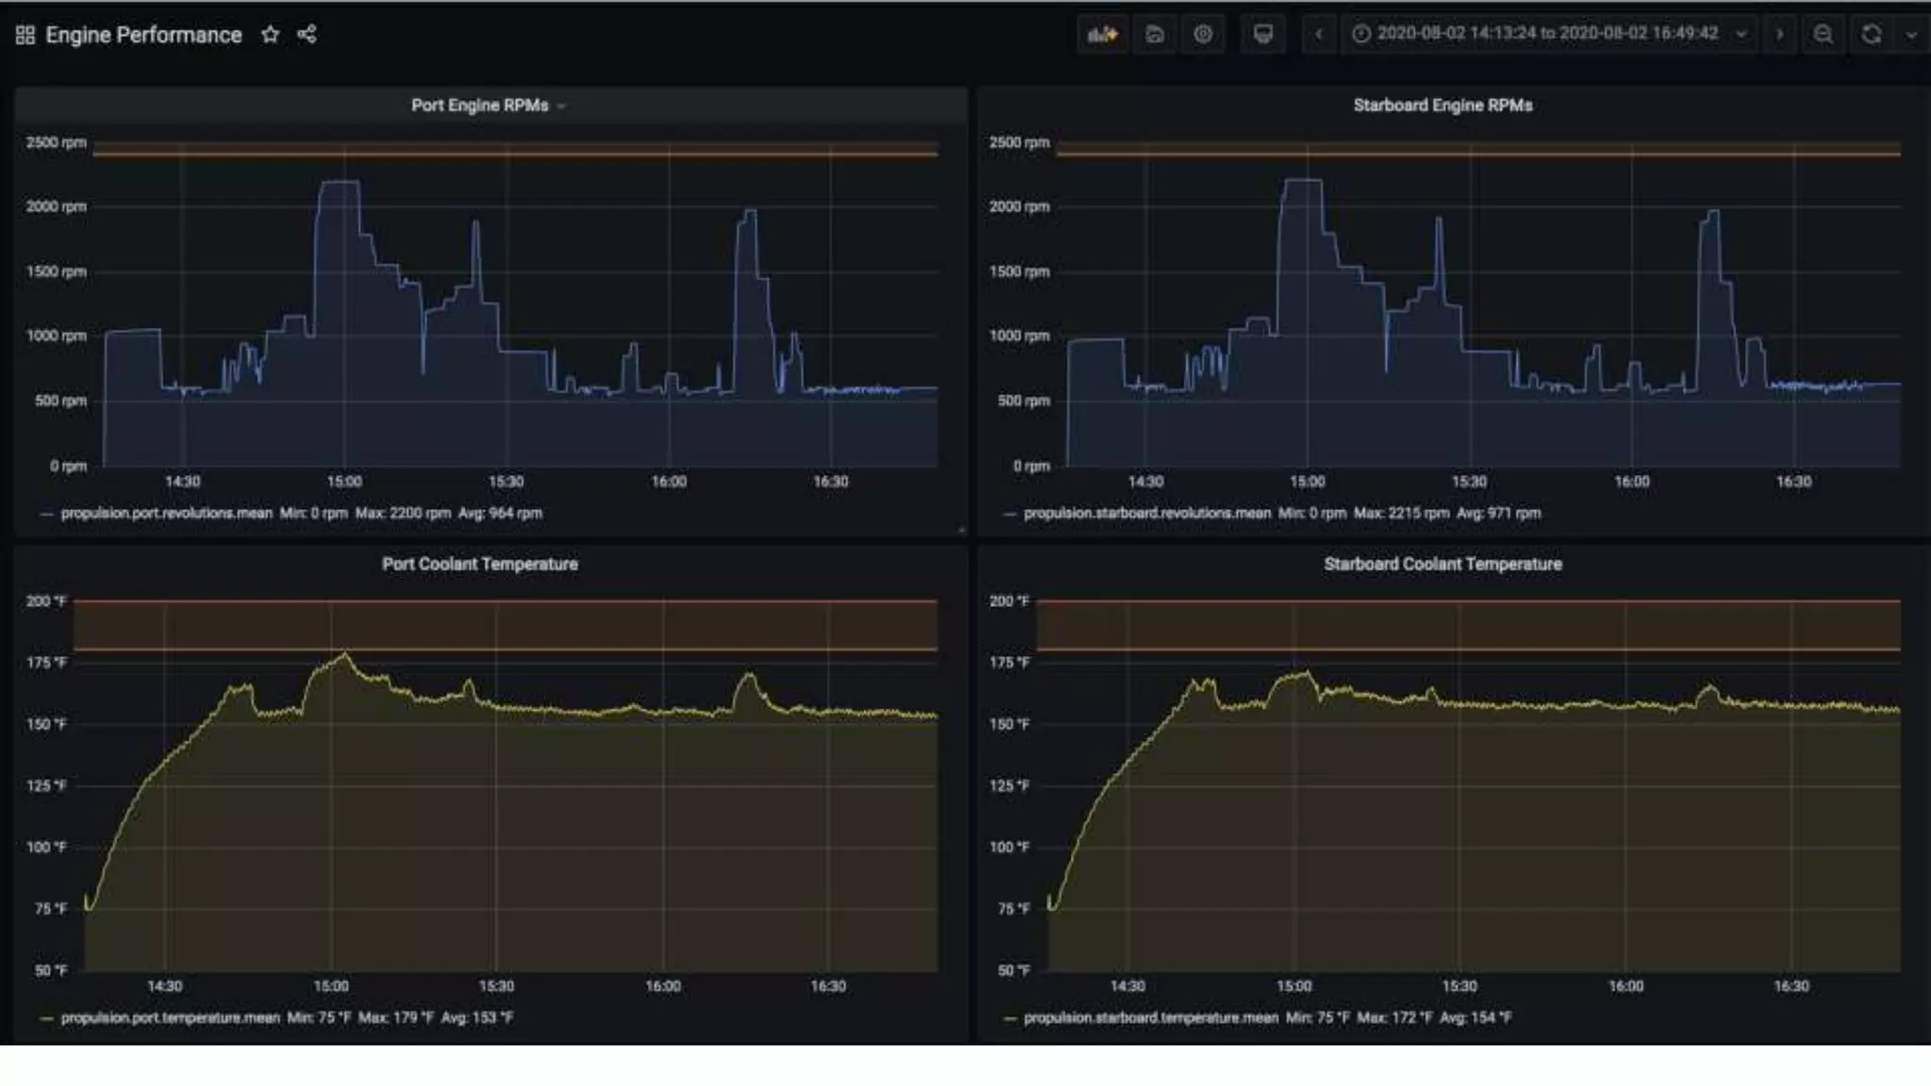Click 200 °F axis label on Port Coolant

(46, 601)
